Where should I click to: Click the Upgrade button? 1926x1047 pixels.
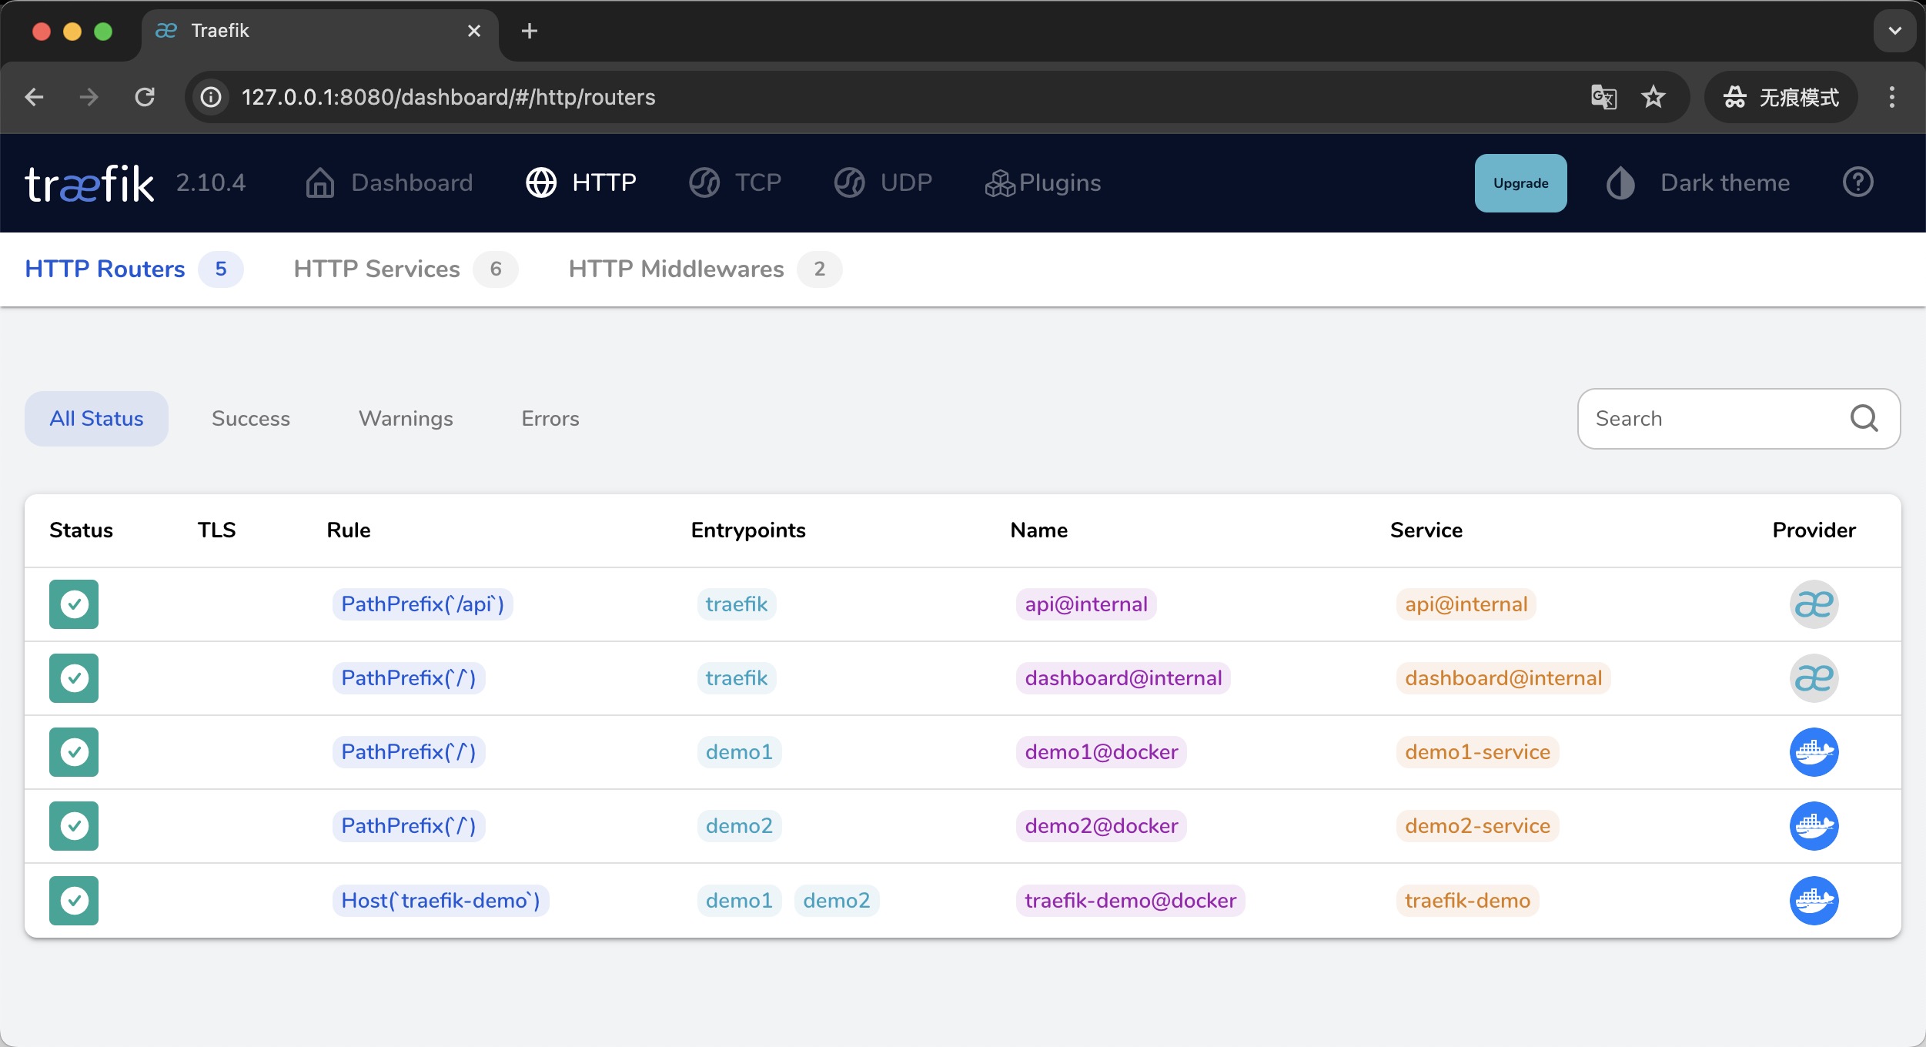pos(1520,182)
